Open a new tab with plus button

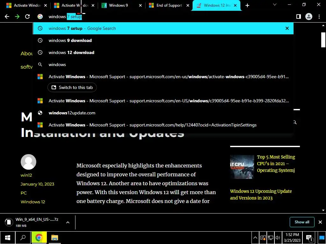tap(247, 6)
